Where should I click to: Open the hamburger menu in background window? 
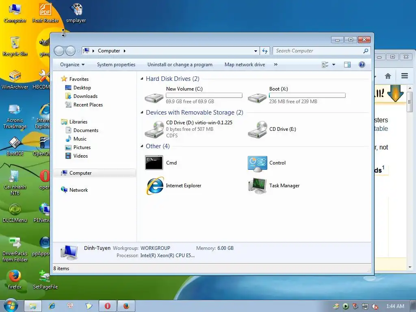point(405,76)
